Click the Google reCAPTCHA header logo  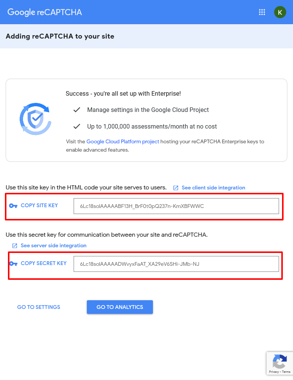45,12
